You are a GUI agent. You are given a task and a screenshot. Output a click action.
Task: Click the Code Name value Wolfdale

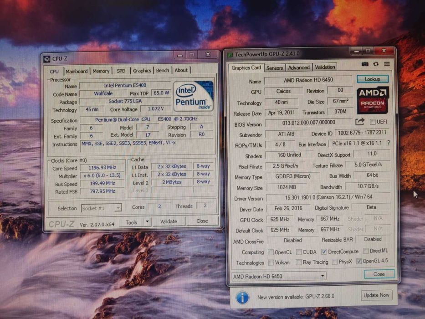(x=103, y=93)
